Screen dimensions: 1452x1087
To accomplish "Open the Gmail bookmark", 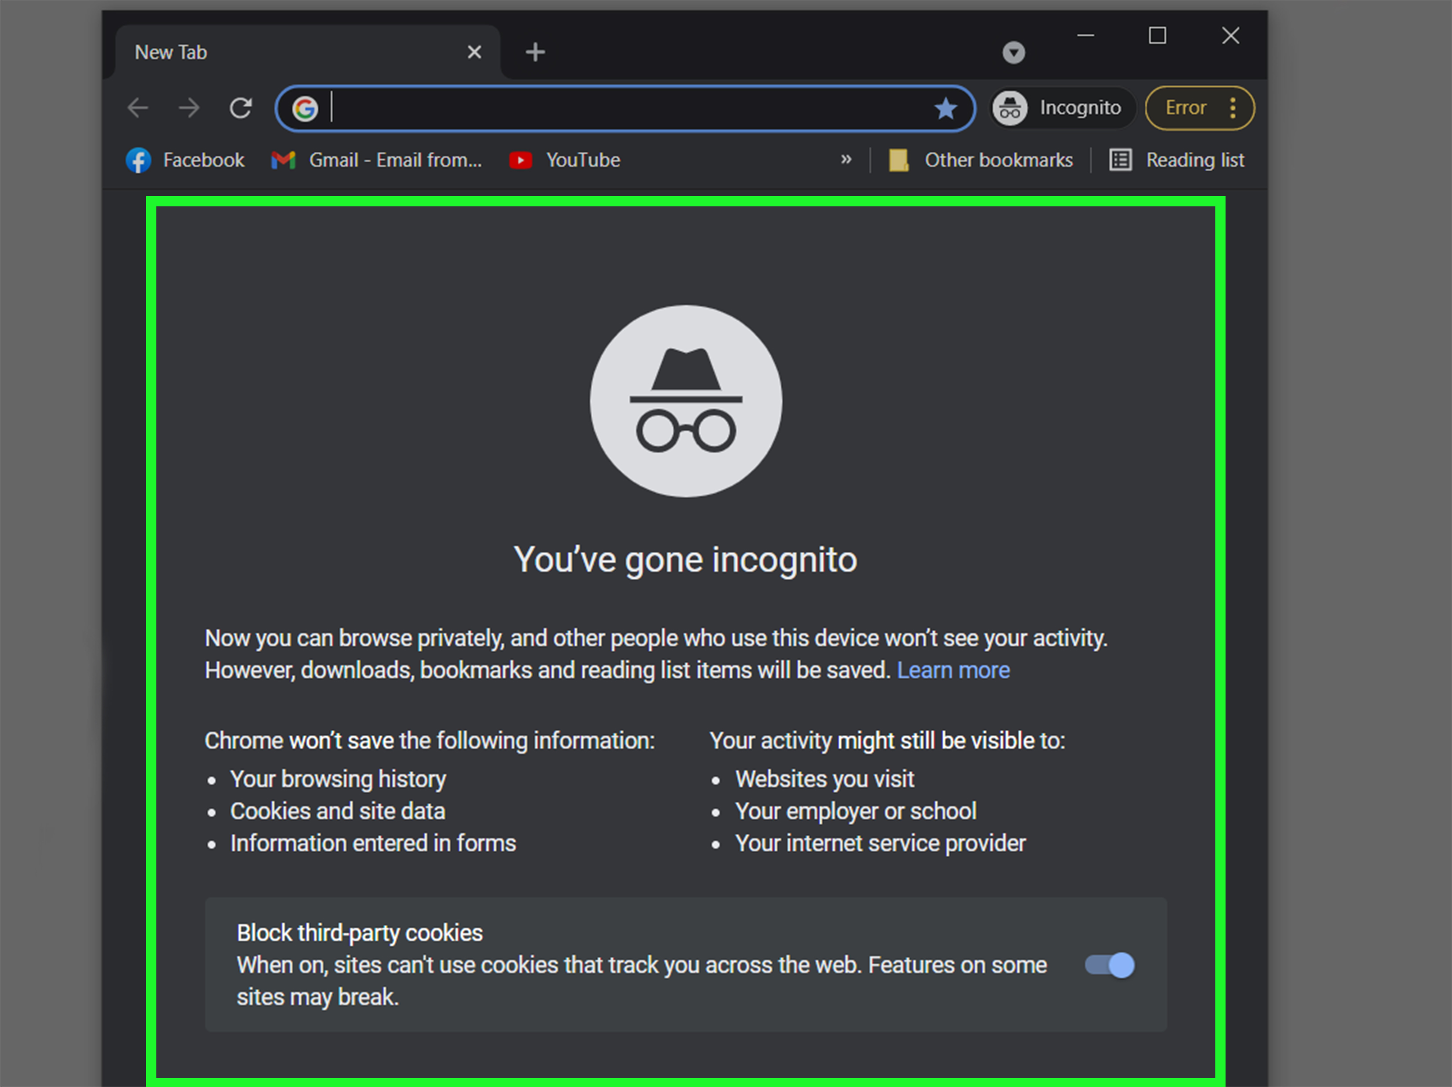I will (x=377, y=160).
